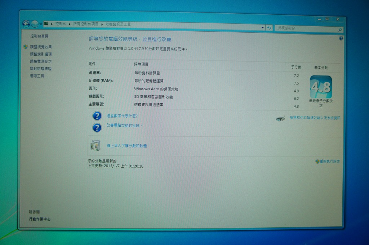Screen dimensions: 369x245
Task: Click Windows Aero 的桌面效能 text
Action: point(156,89)
